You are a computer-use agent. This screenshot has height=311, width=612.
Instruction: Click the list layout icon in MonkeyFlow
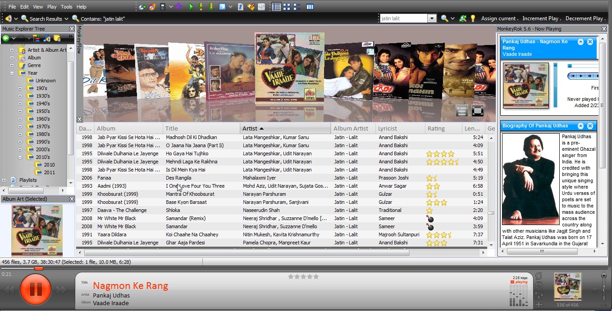(x=461, y=110)
